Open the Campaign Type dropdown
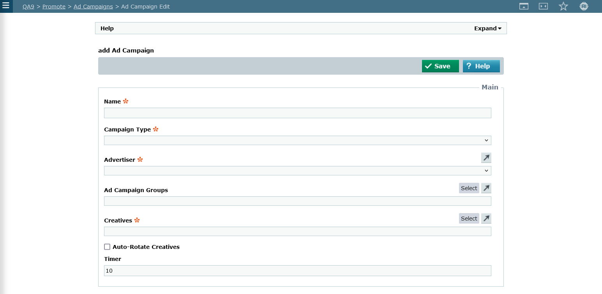This screenshot has width=602, height=294. click(297, 140)
